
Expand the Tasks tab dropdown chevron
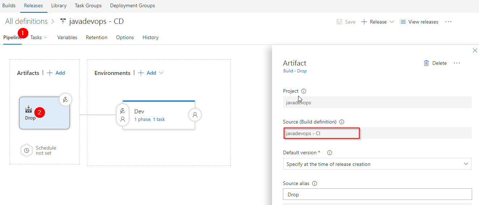45,37
